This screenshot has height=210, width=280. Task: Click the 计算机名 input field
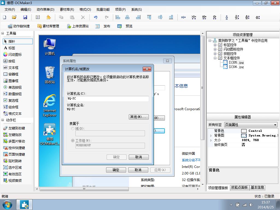[108, 98]
